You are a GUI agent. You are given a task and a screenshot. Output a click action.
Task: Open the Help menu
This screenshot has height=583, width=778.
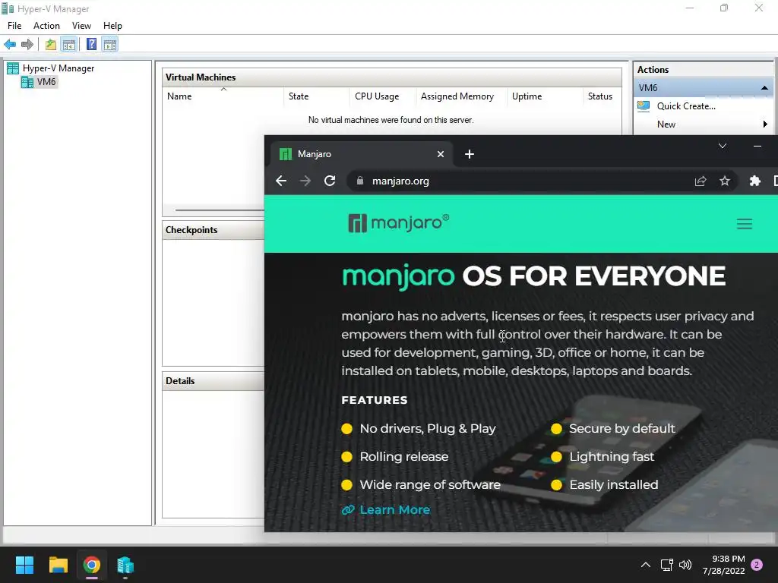pos(112,26)
